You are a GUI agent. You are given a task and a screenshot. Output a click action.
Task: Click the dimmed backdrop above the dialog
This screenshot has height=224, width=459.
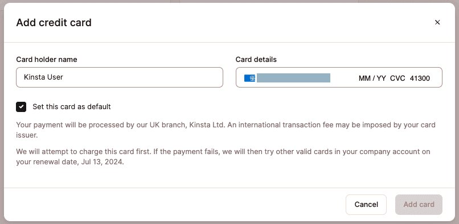[229, 1]
